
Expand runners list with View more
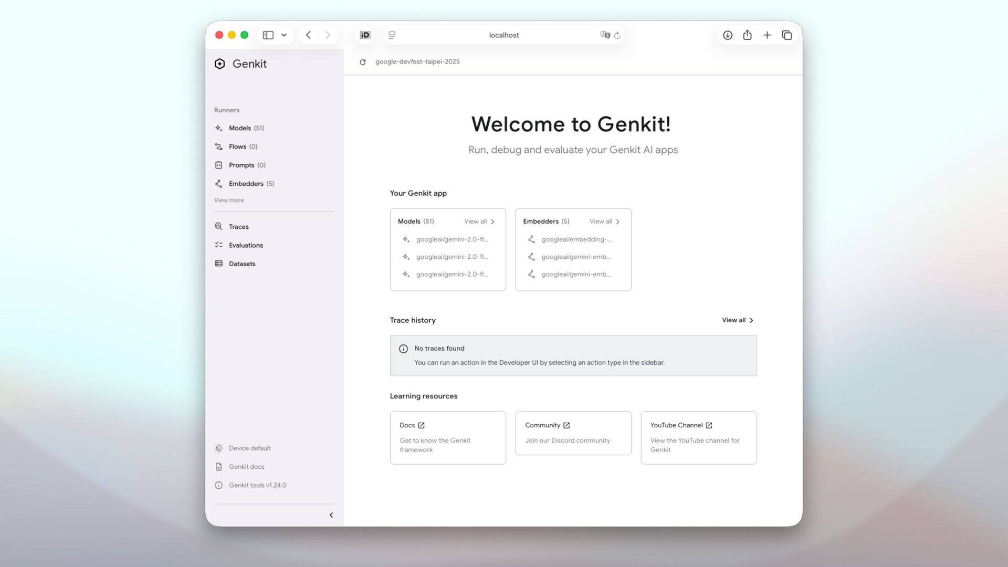point(229,200)
